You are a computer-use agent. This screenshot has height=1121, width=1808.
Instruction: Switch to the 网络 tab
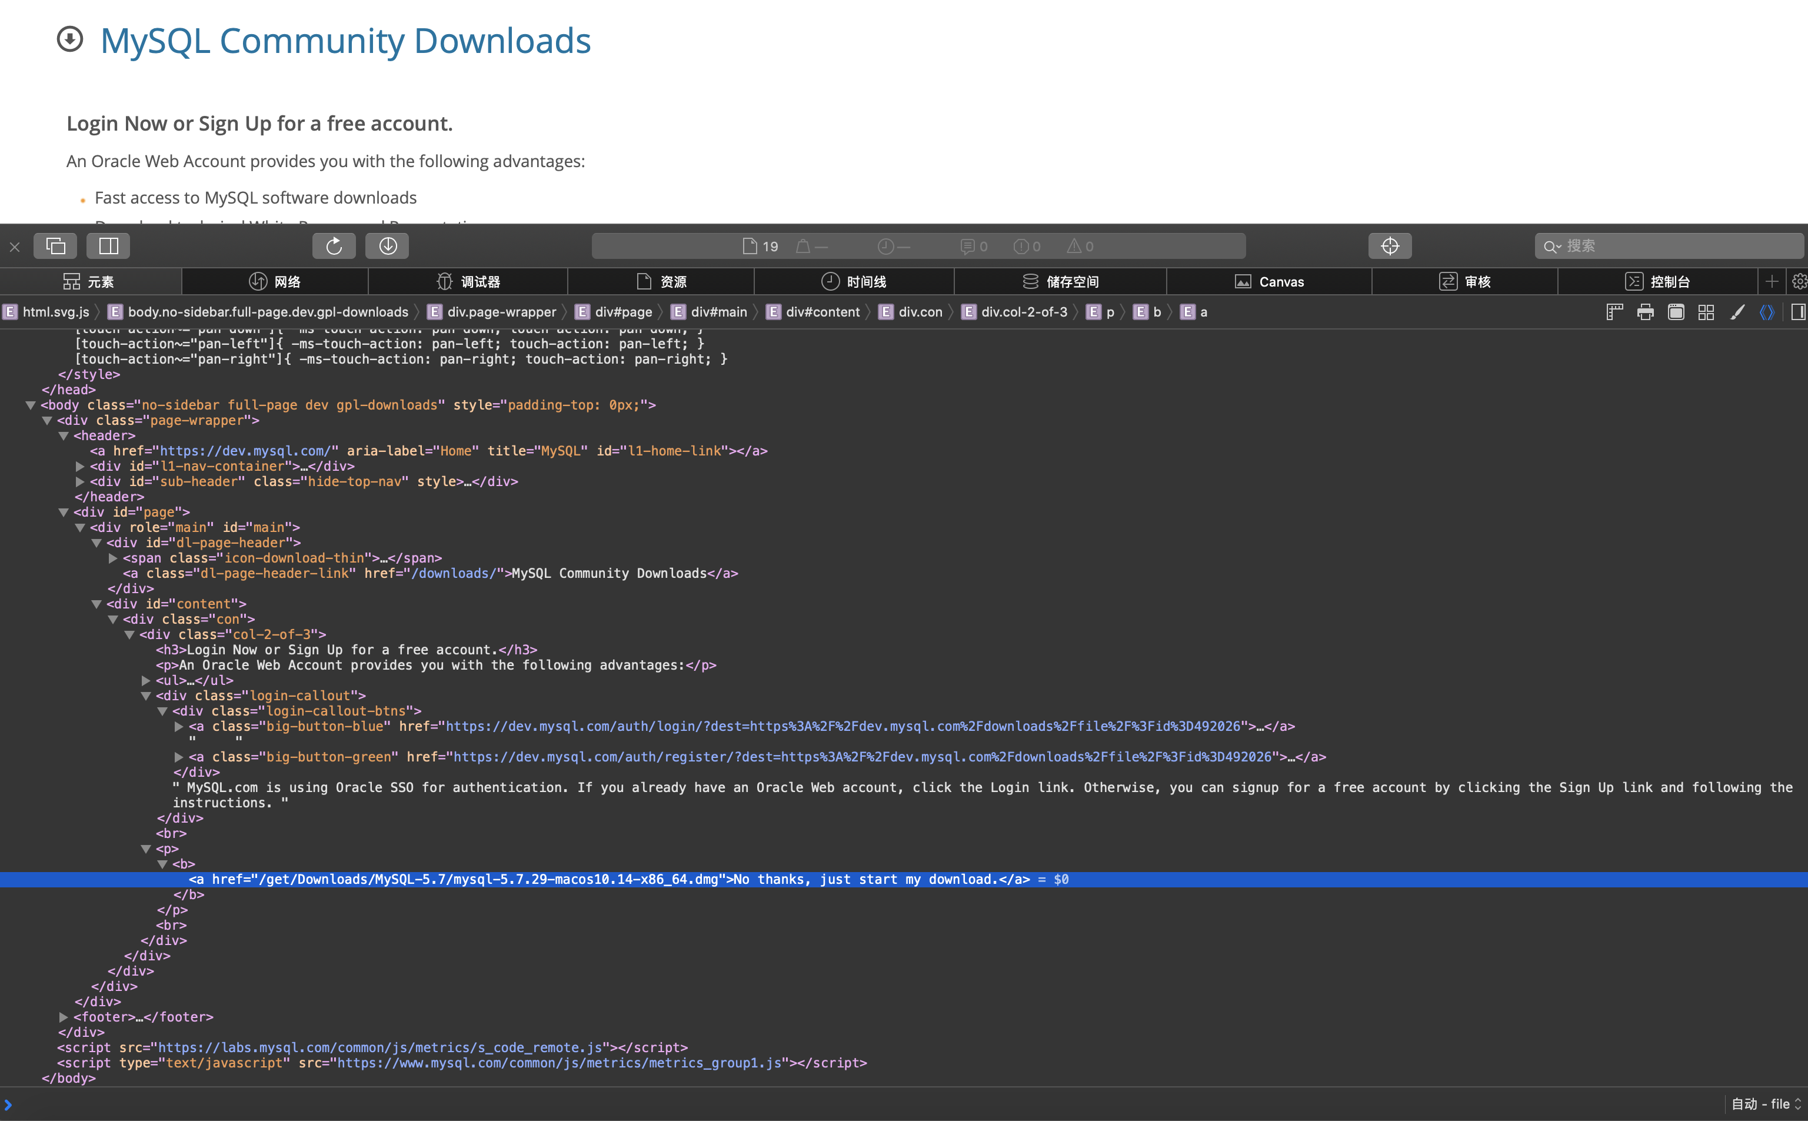point(275,282)
